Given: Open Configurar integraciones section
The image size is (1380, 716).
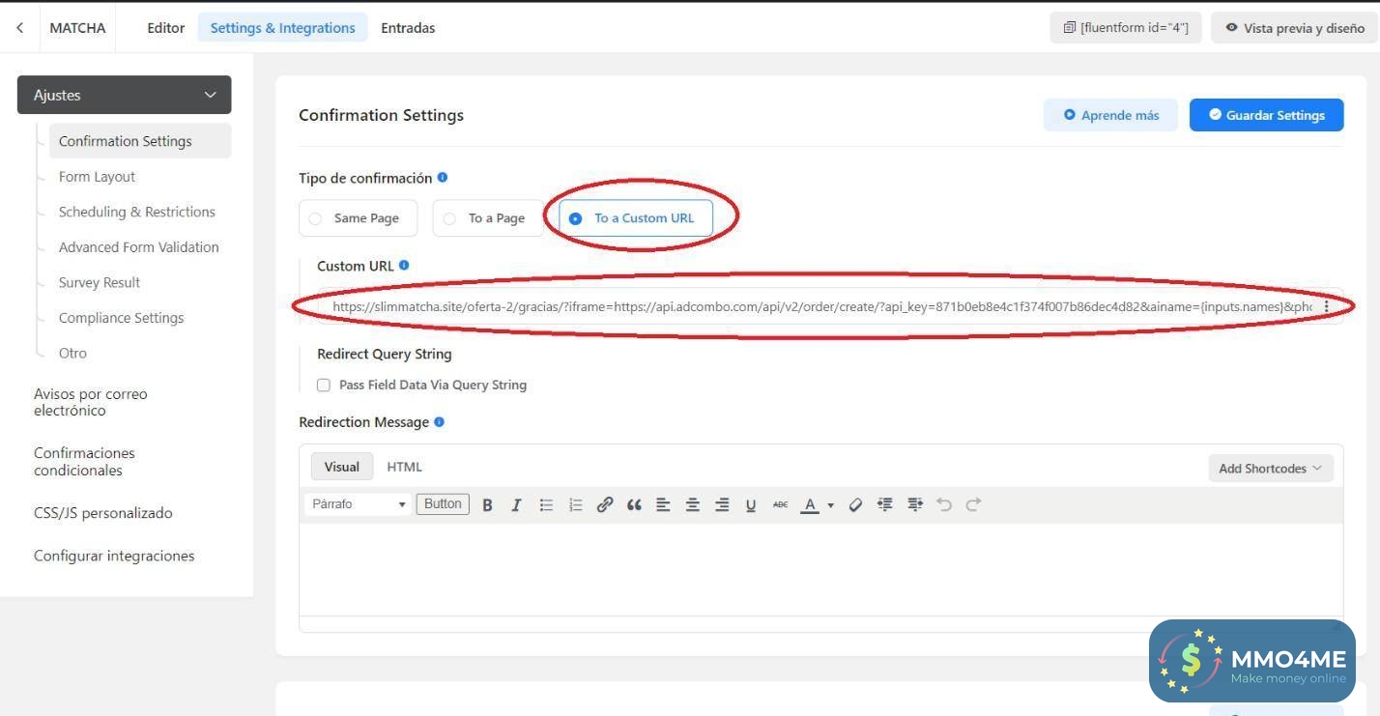Looking at the screenshot, I should point(114,556).
